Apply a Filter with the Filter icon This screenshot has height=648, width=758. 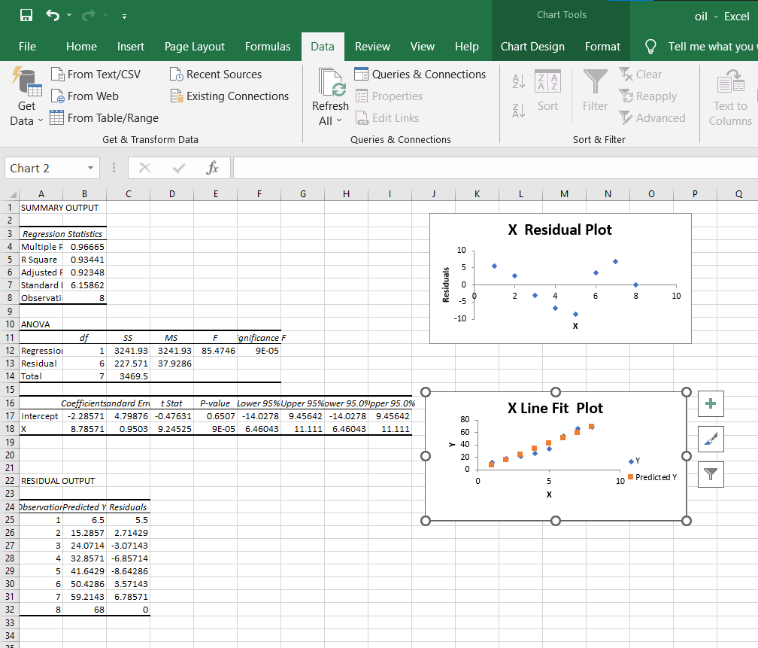tap(595, 88)
